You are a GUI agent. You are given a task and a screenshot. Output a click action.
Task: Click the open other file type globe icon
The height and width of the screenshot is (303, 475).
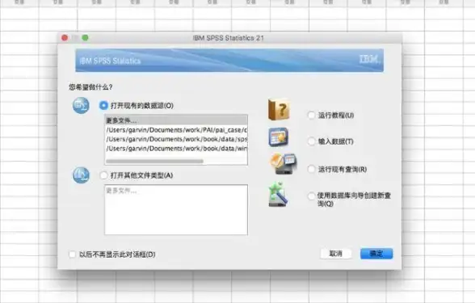81,175
